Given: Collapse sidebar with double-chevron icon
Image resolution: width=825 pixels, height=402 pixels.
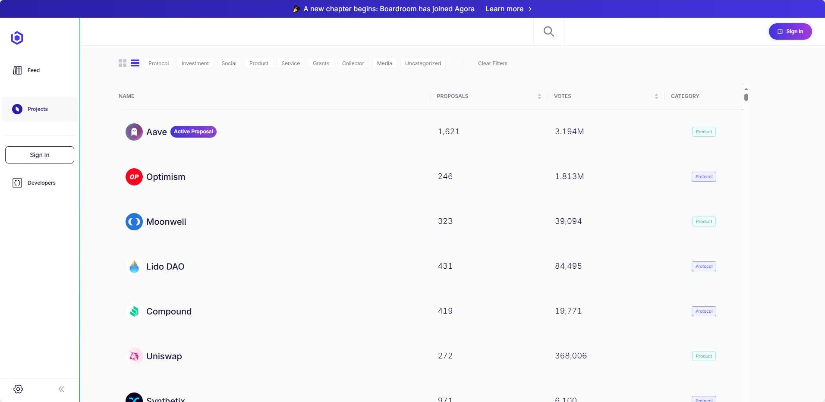Looking at the screenshot, I should [61, 389].
